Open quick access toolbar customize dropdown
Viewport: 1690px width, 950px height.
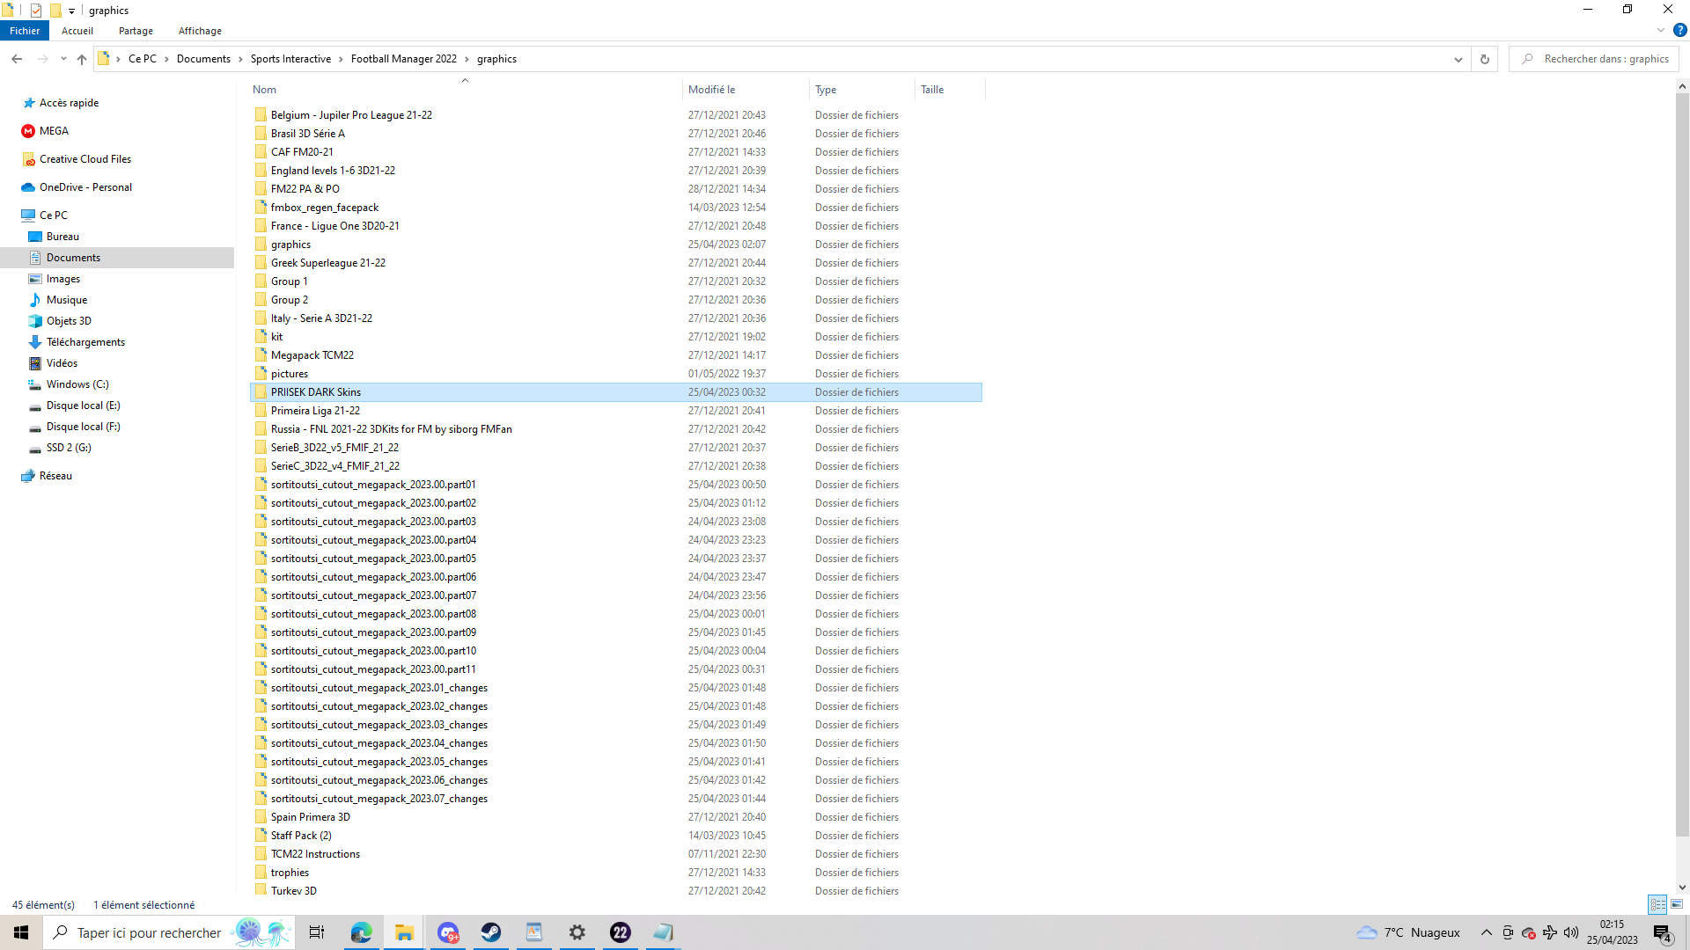[x=71, y=11]
